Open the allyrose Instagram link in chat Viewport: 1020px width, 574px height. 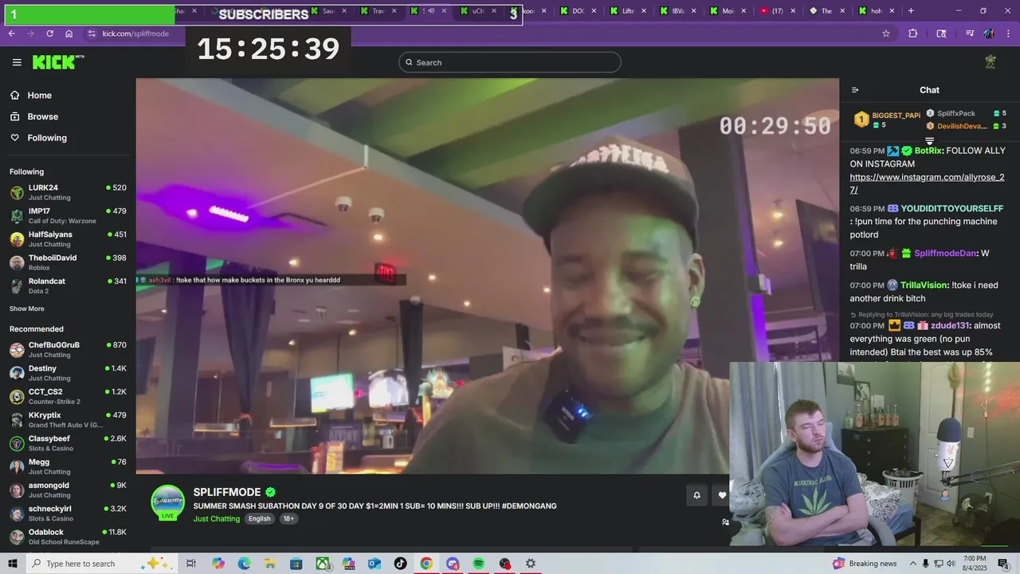927,183
